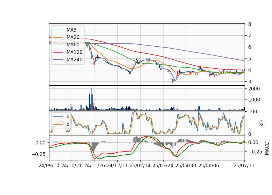This screenshot has width=272, height=195.
Task: Click the MA20 legend label
Action: coord(73,37)
